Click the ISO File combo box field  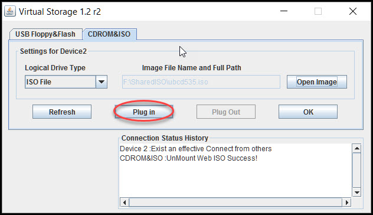pos(60,82)
